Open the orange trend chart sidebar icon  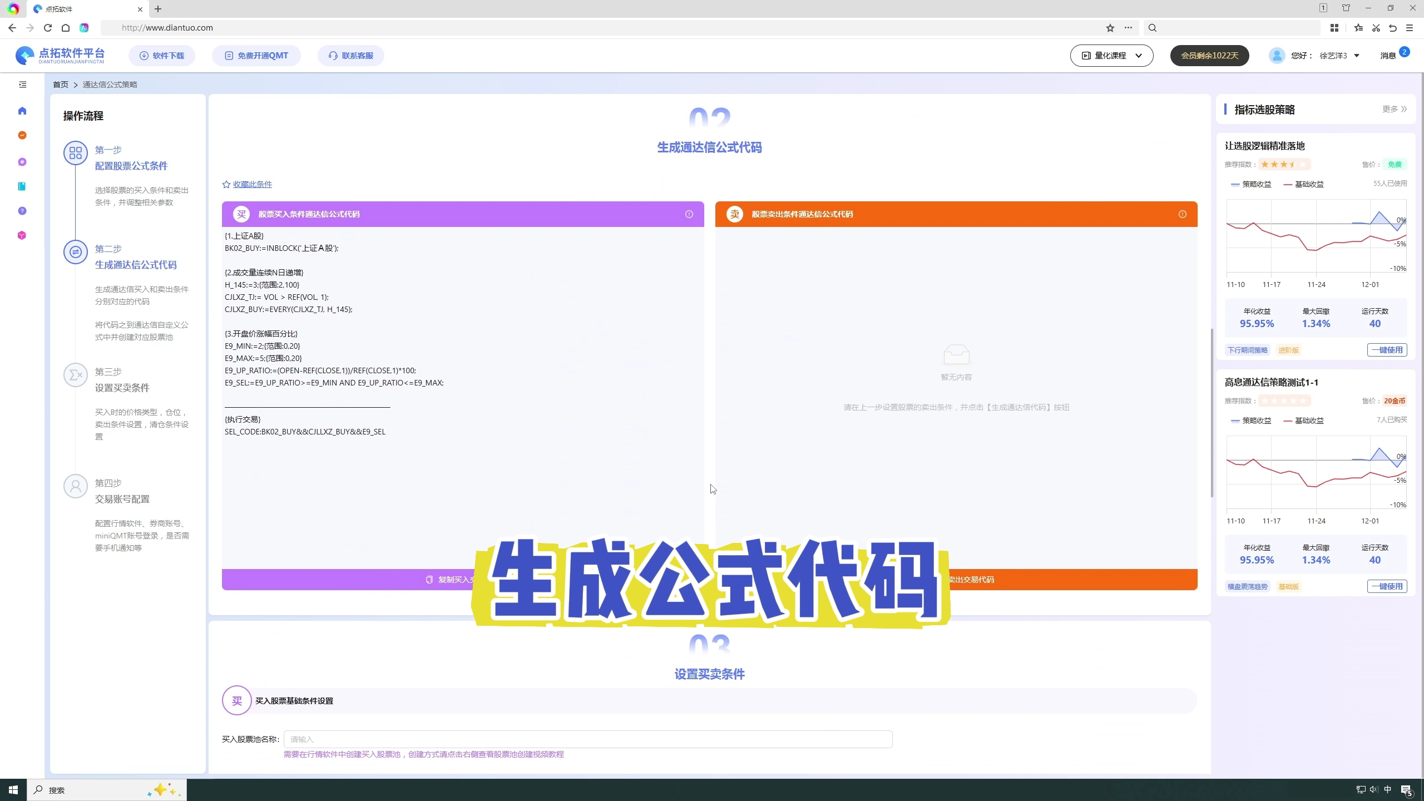22,135
